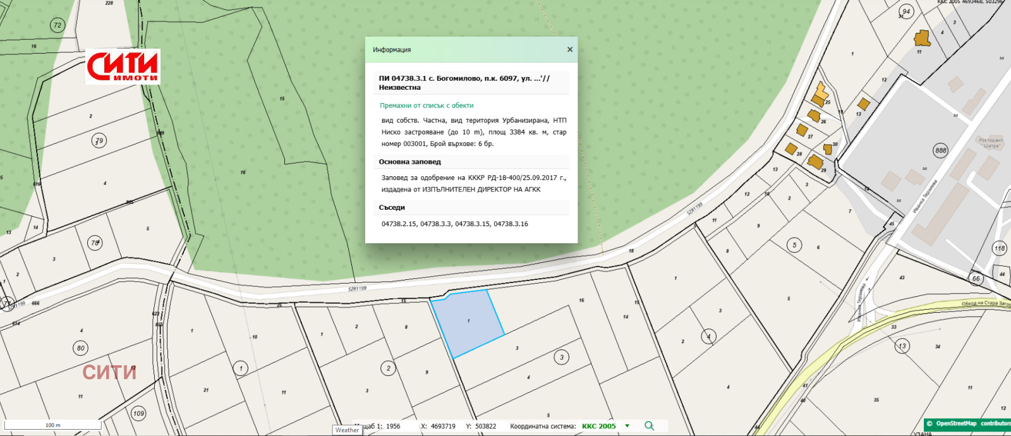Screen dimensions: 1011x436
Task: Click the Сити Имоти logo
Action: click(123, 66)
